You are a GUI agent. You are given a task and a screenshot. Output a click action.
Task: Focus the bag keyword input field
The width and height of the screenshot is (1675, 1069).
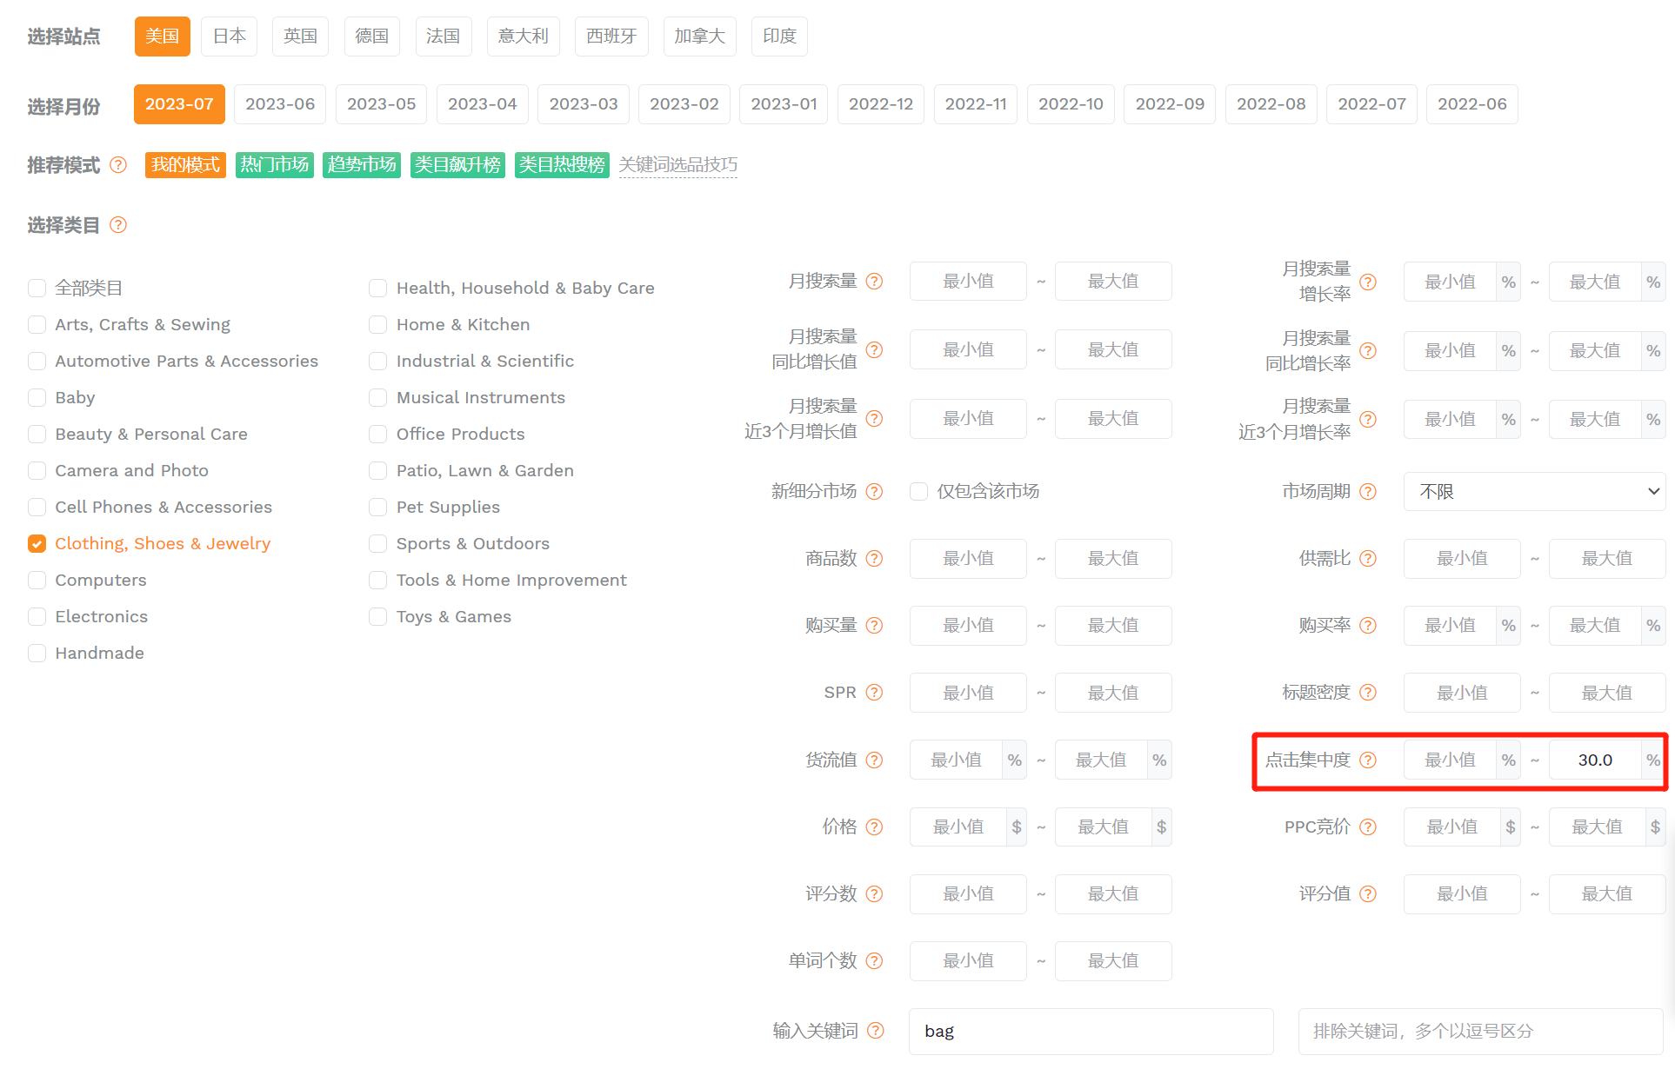pos(1091,1032)
